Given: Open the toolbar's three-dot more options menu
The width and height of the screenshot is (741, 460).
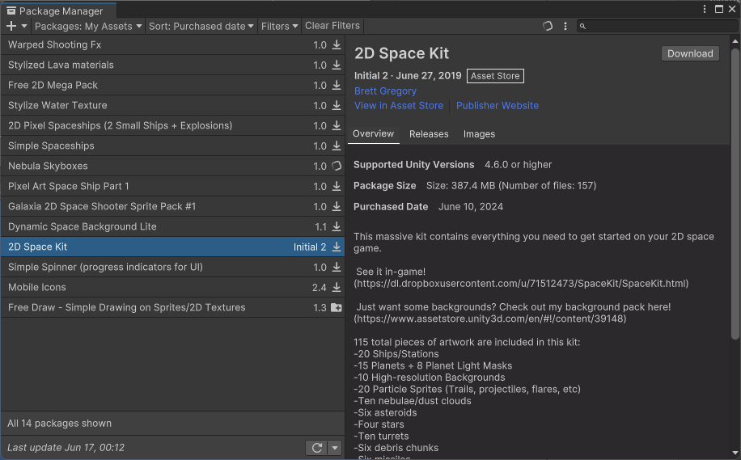Looking at the screenshot, I should tap(565, 26).
